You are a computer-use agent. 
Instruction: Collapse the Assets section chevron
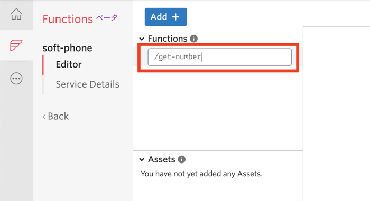142,160
